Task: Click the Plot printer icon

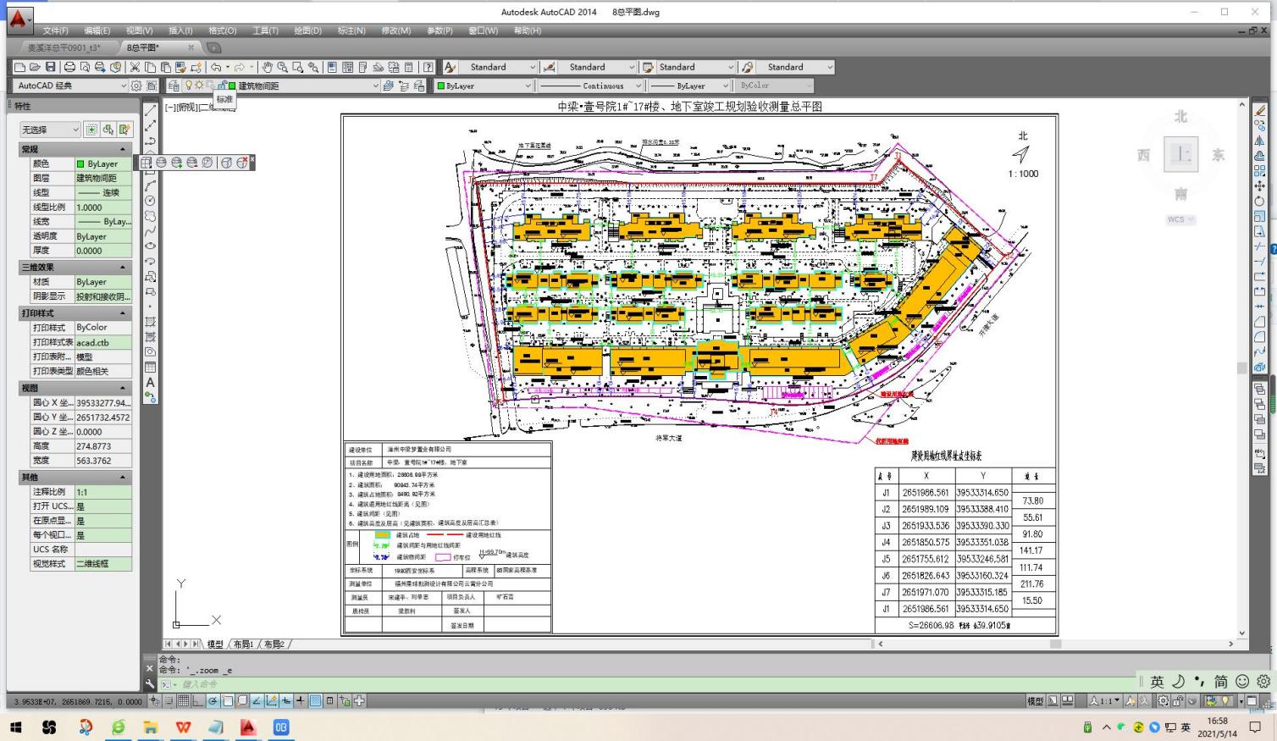Action: click(x=69, y=67)
